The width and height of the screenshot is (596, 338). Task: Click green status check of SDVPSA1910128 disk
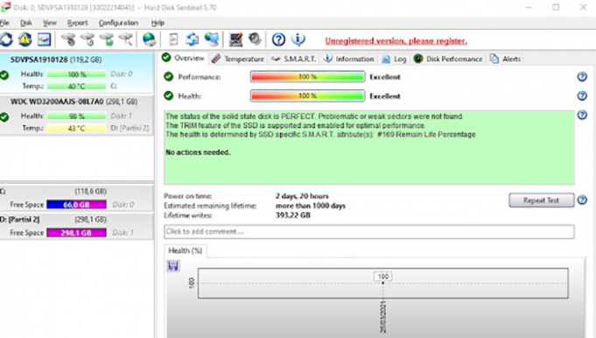point(4,75)
